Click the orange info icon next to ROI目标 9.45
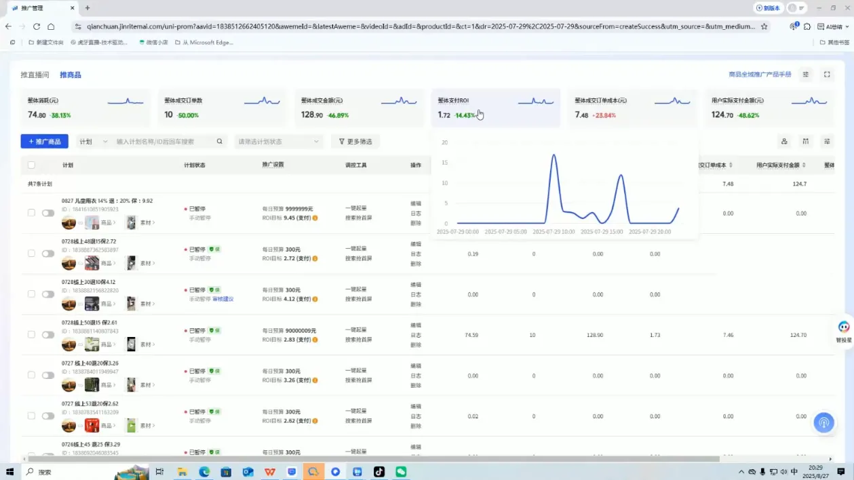This screenshot has height=480, width=854. [x=315, y=218]
